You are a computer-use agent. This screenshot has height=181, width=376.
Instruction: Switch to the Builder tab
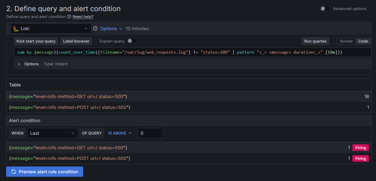pyautogui.click(x=347, y=41)
